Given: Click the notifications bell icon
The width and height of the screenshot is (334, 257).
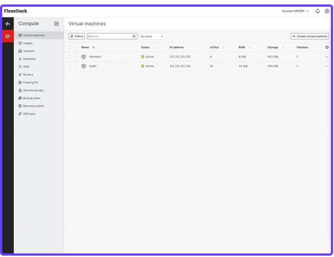Looking at the screenshot, I should 318,11.
